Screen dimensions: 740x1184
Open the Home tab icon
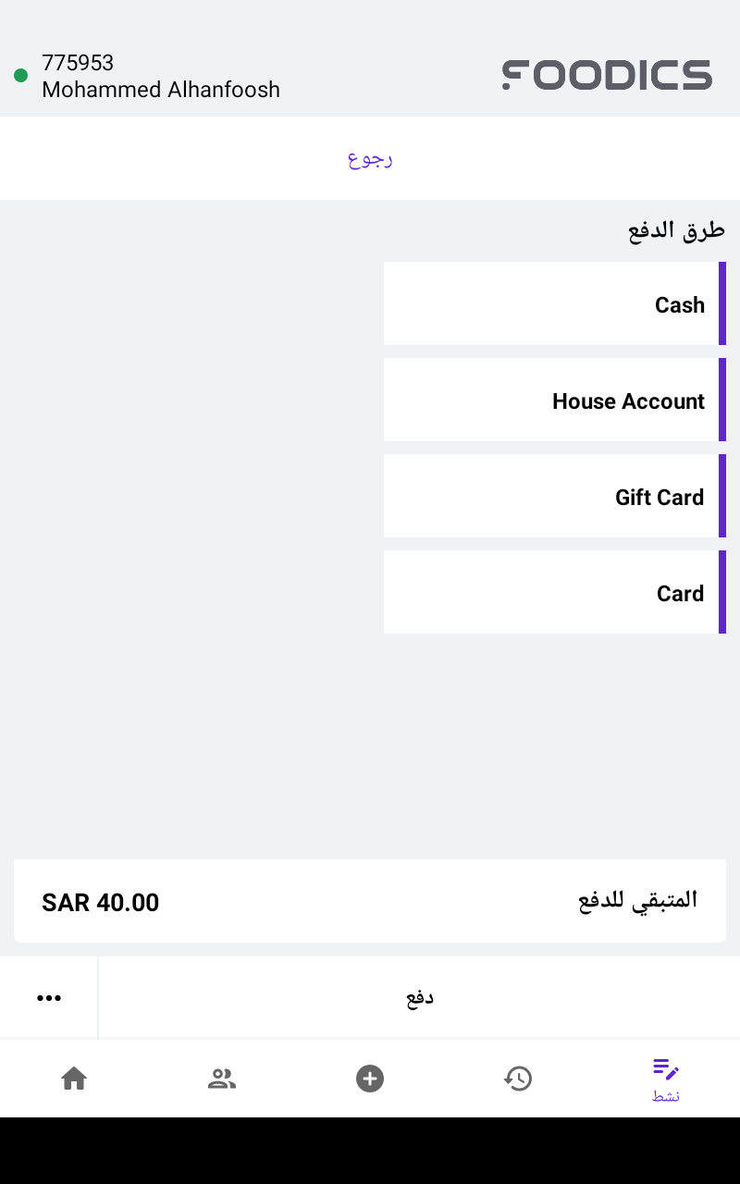pos(74,1079)
